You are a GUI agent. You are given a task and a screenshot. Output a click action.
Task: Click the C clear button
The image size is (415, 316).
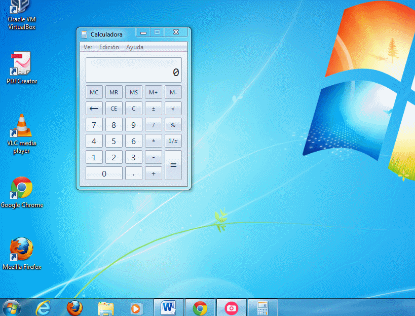pos(134,109)
